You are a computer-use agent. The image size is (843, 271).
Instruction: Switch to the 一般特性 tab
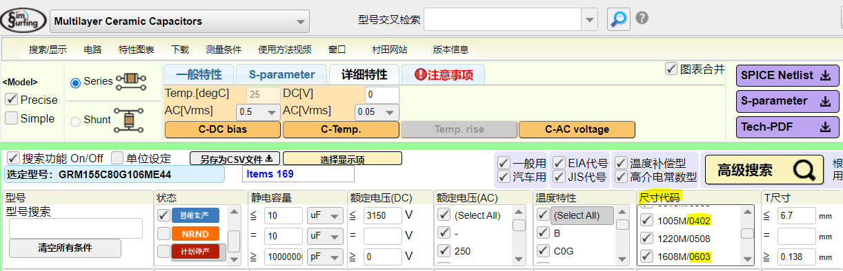(x=199, y=74)
